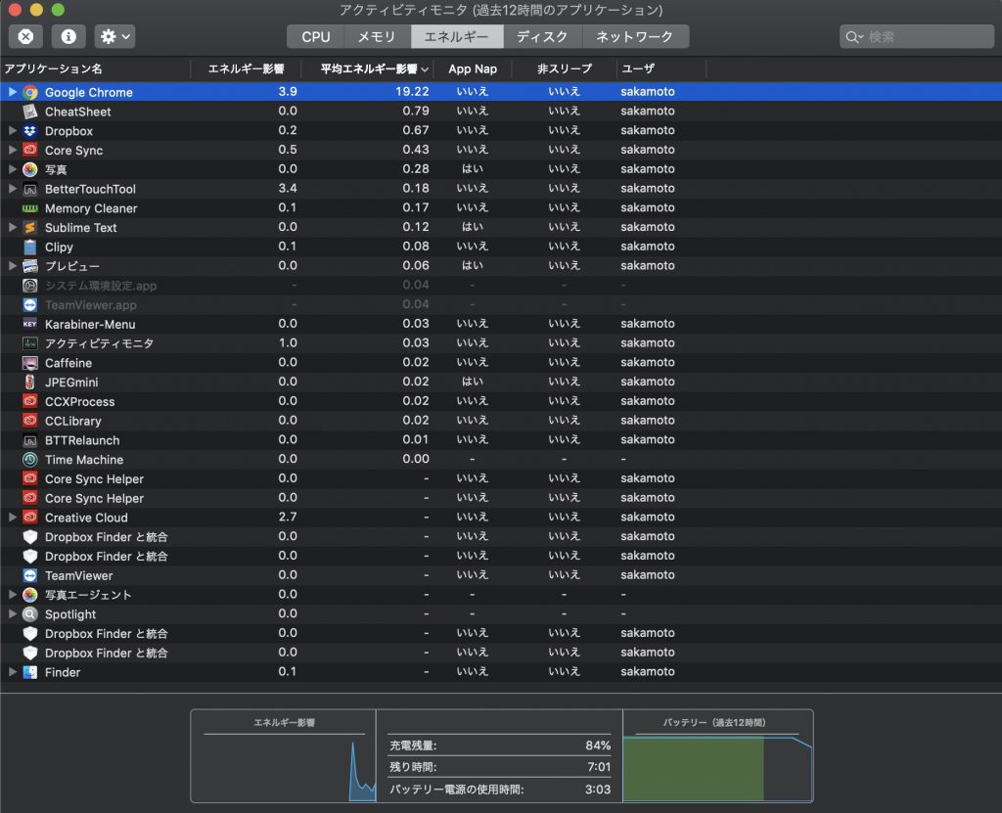Expand the Core Sync process group

tap(12, 151)
